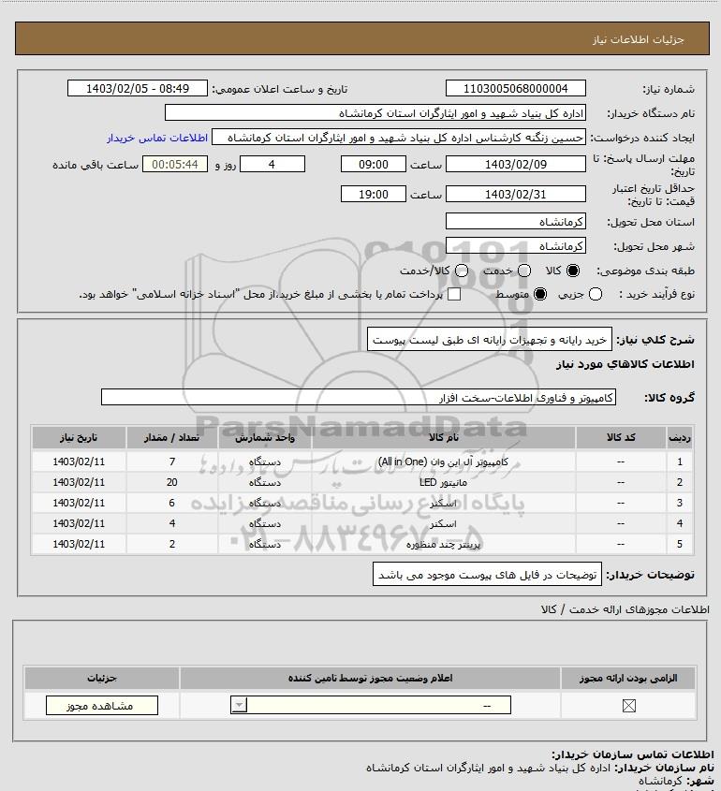Click the unit دستگاه in the monitor row

[x=265, y=482]
